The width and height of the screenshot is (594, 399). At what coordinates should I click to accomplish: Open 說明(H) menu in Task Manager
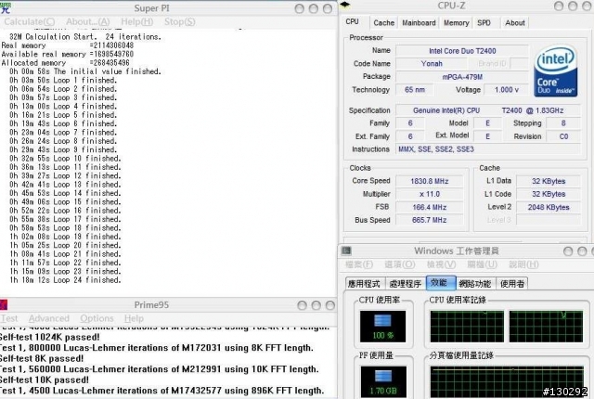[x=523, y=264]
